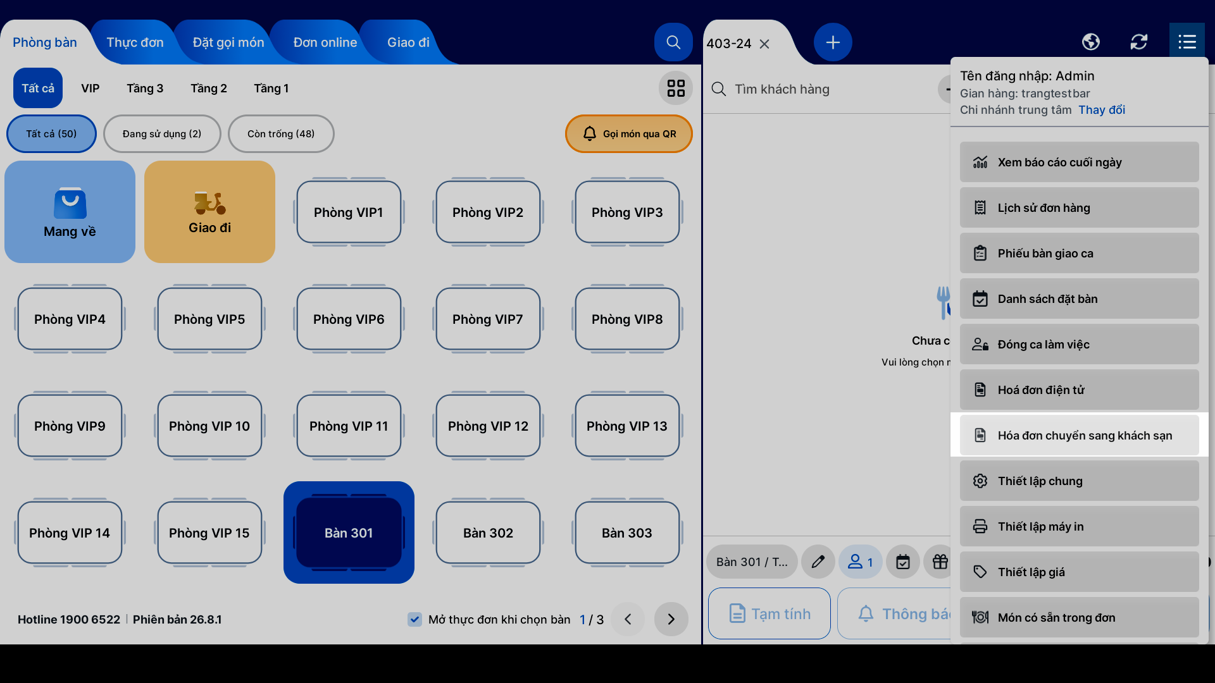Toggle Mở thực đơn khi chọn bàn checkbox
Screen dimensions: 1215x683
(414, 619)
